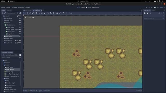Open Iron_turret sub-scene in editor icon
This screenshot has width=166, height=93.
coord(16,41)
